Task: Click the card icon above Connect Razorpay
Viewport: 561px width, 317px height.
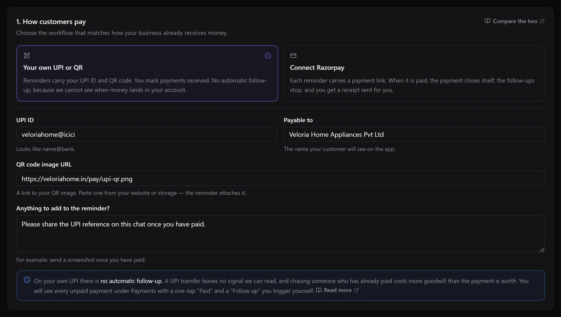Action: click(x=293, y=56)
